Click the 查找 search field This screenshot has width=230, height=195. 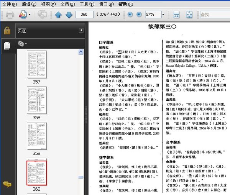[215, 15]
